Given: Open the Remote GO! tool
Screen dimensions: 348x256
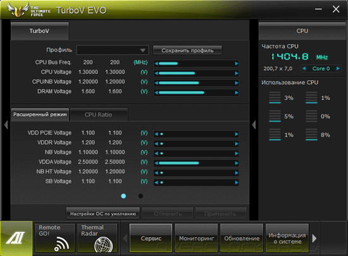Looking at the screenshot, I should click(x=54, y=238).
